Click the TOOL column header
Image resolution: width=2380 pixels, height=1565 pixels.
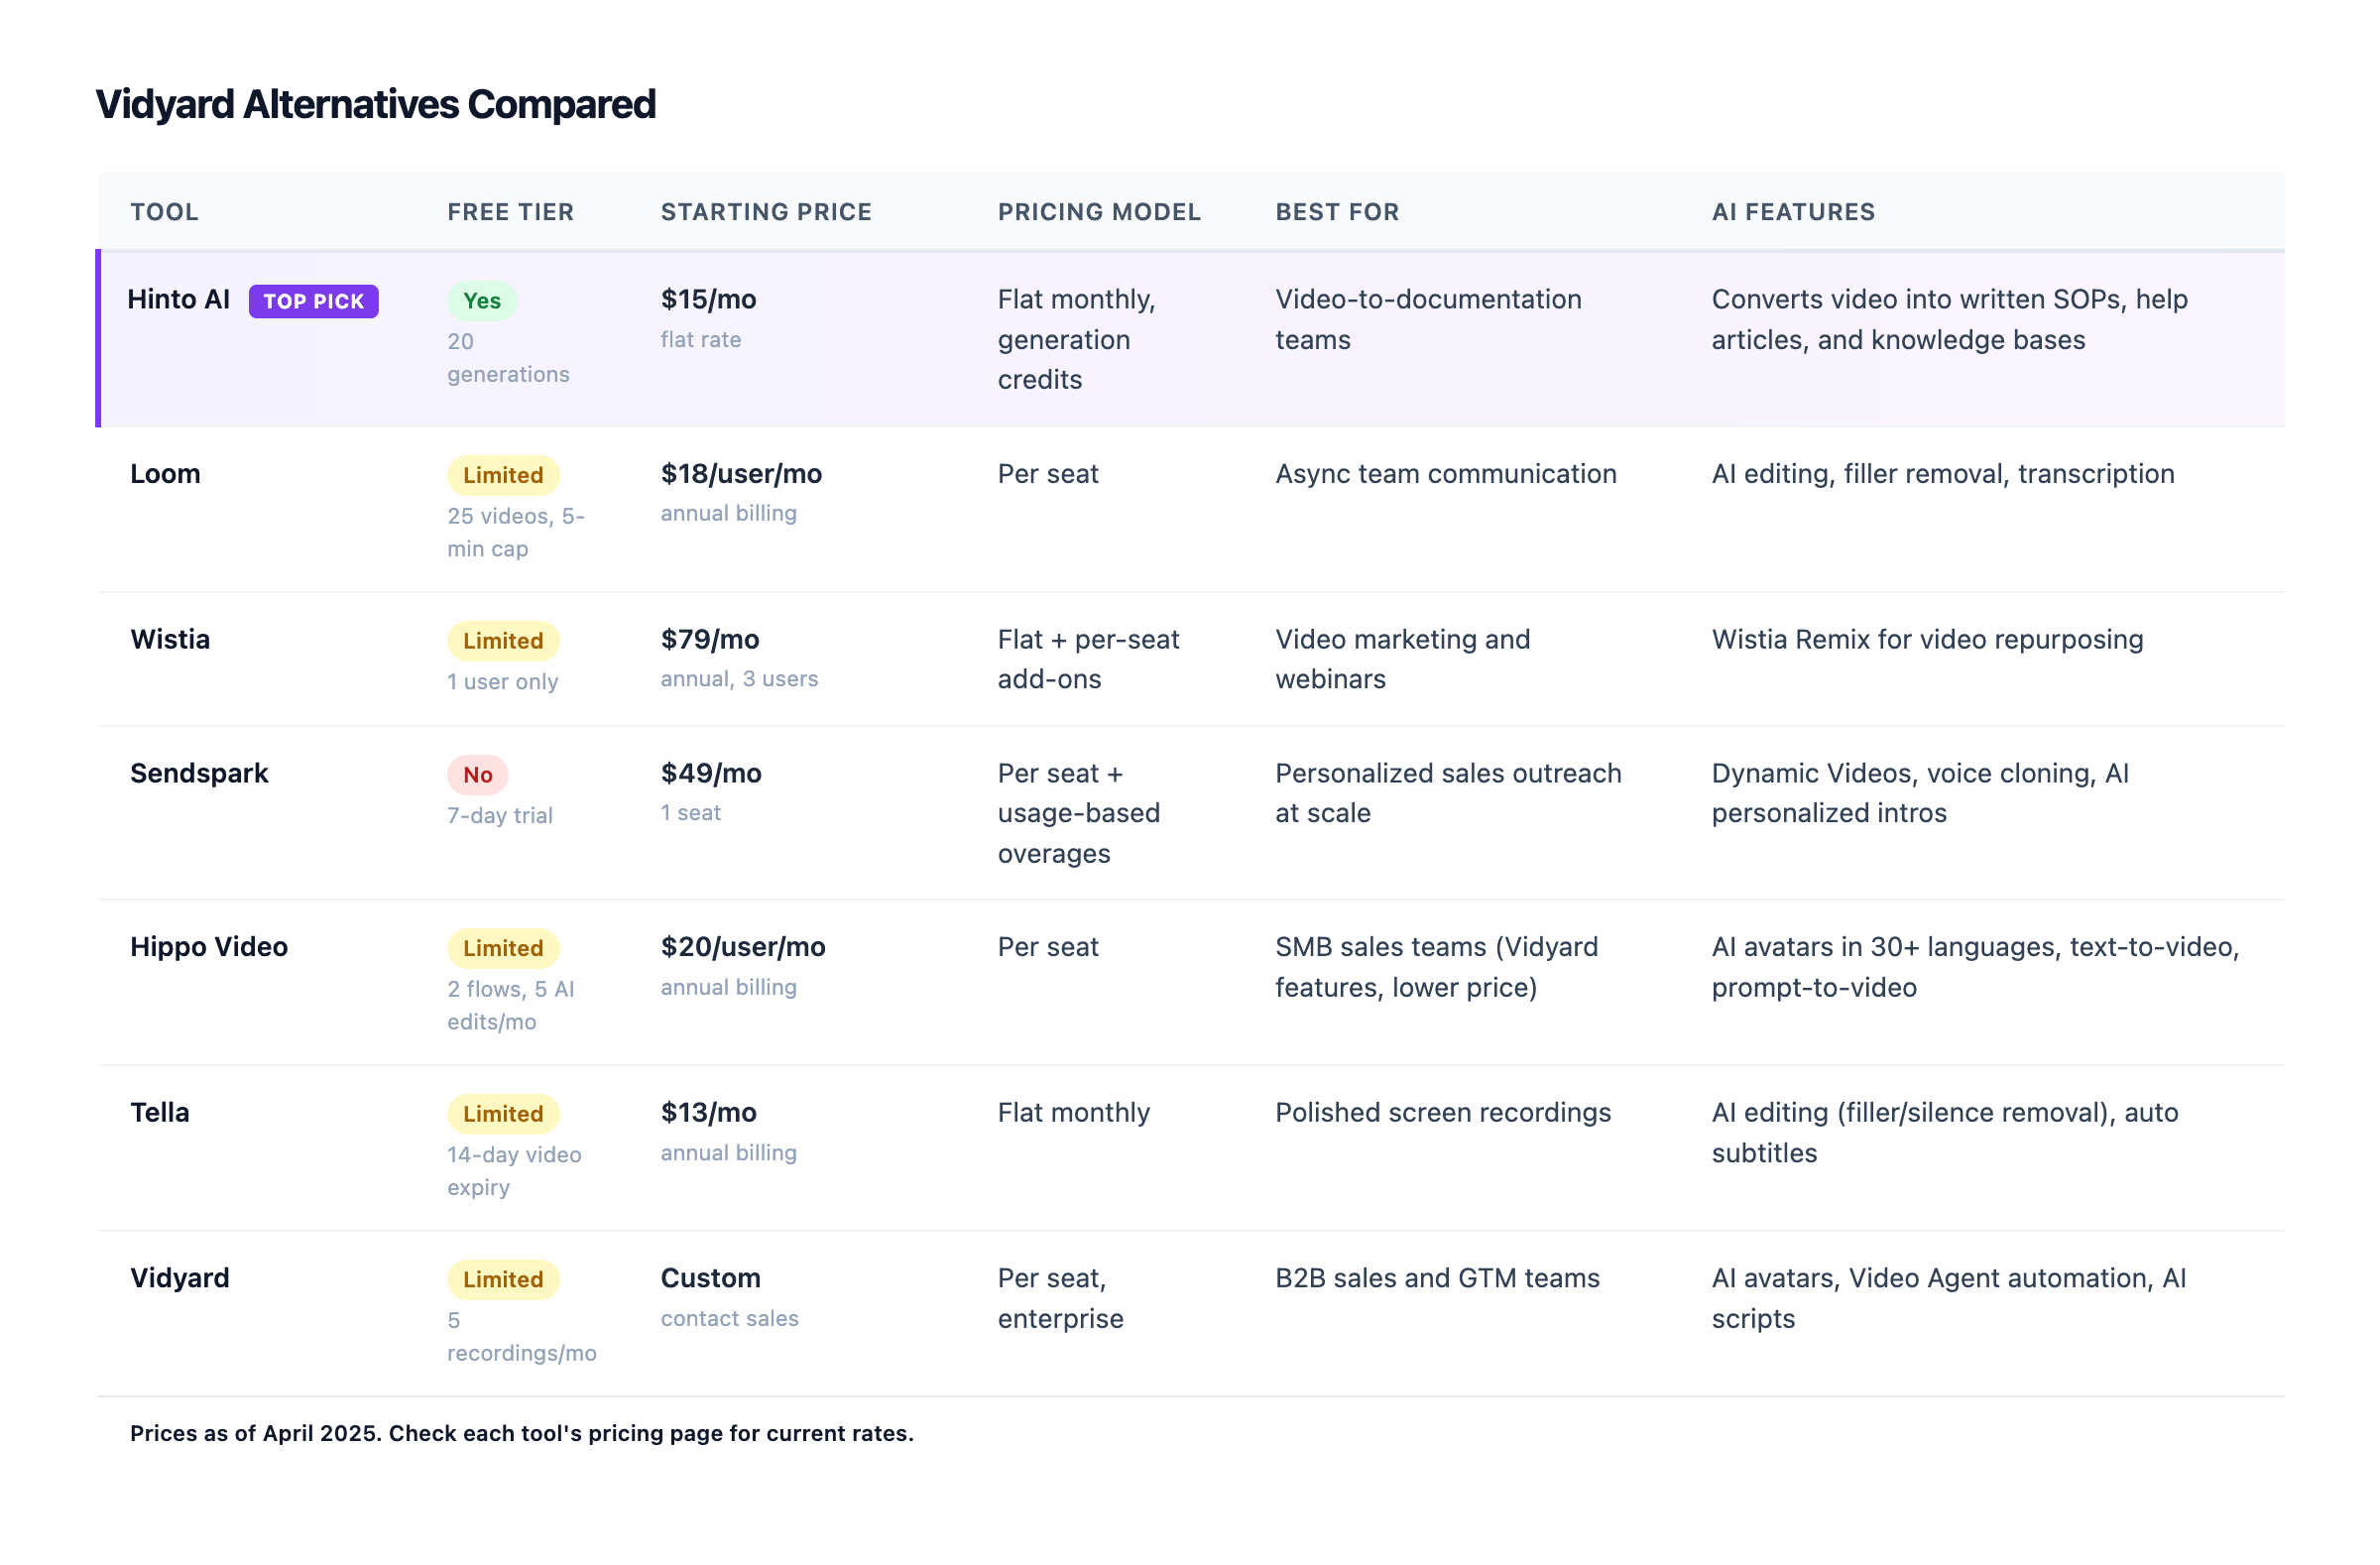pos(164,211)
